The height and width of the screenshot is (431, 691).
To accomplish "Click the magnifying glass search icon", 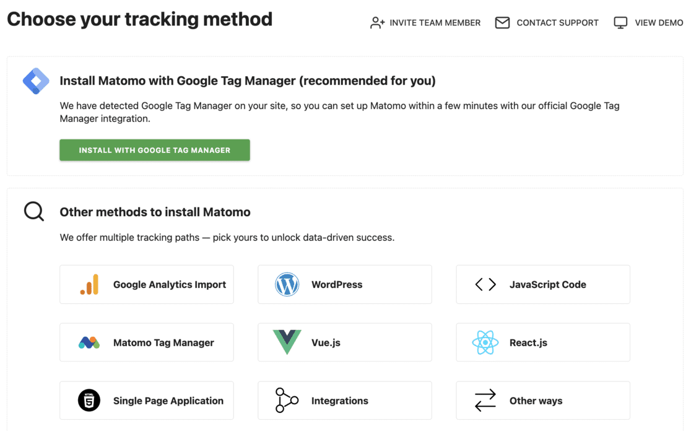I will tap(33, 211).
